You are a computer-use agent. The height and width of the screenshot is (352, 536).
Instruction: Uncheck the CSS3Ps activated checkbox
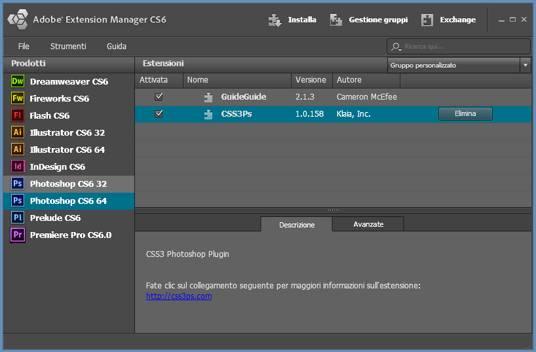tap(159, 114)
